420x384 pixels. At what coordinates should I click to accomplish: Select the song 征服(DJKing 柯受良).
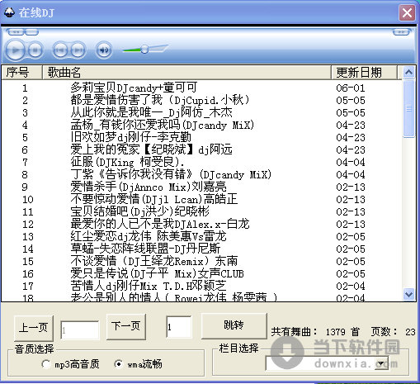pyautogui.click(x=127, y=162)
